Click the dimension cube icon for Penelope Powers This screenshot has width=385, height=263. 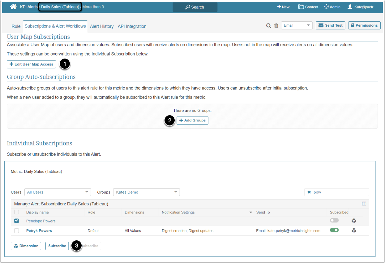(x=354, y=221)
